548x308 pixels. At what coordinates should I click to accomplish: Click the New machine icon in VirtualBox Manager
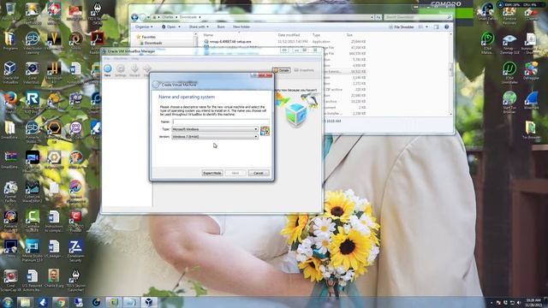pos(107,68)
